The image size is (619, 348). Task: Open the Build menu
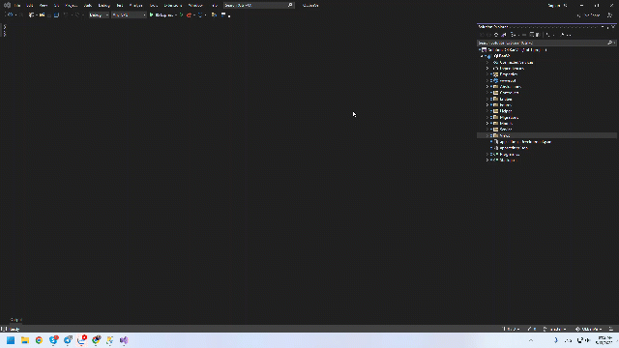[88, 6]
